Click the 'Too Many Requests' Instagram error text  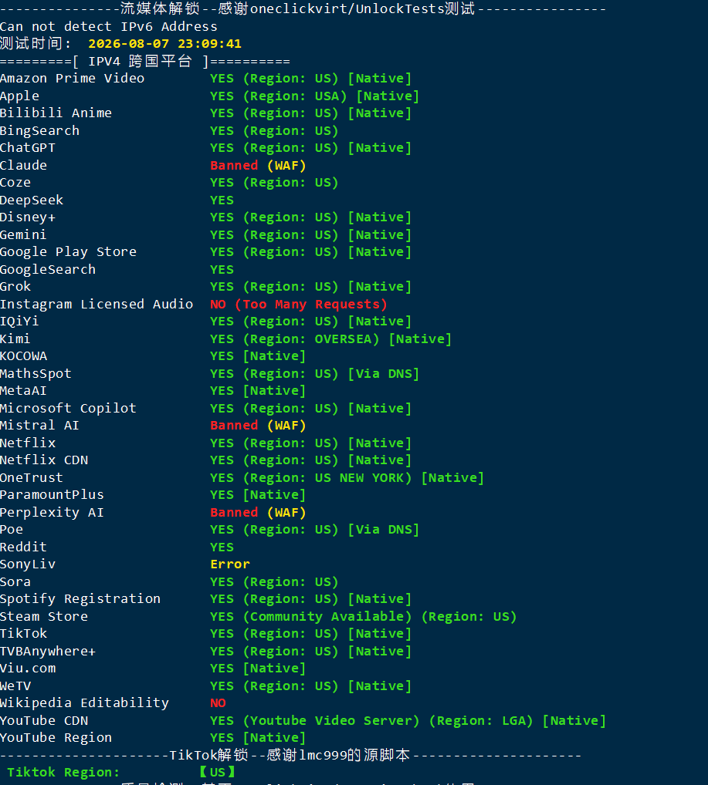[311, 305]
